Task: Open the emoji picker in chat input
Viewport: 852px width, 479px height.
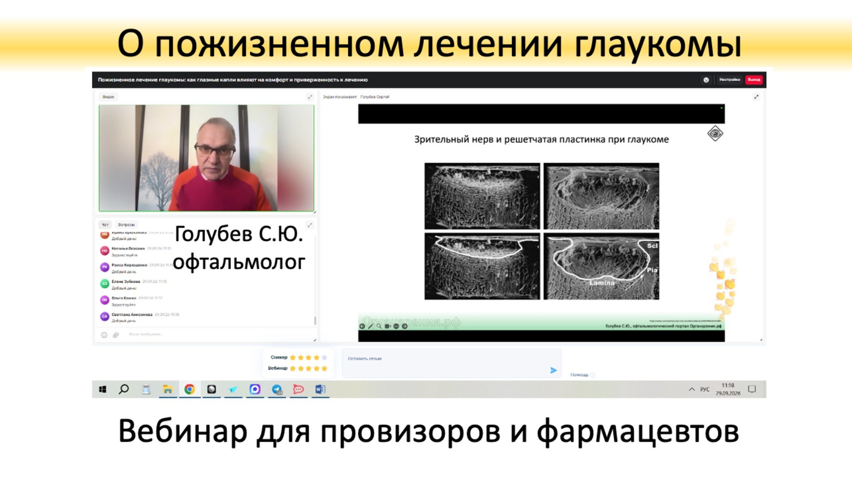Action: 104,335
